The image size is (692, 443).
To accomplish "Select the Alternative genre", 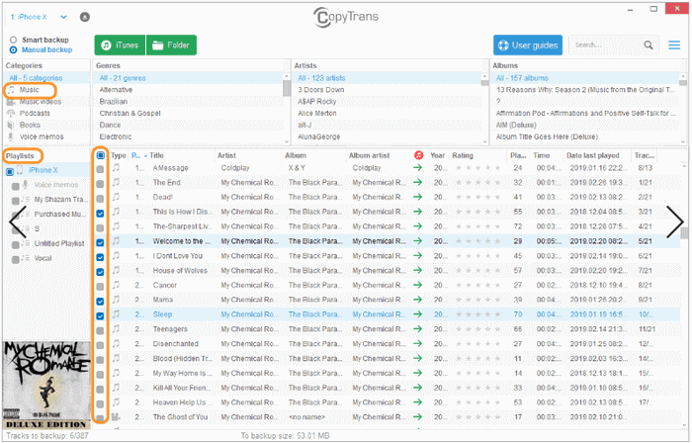I will tap(116, 90).
